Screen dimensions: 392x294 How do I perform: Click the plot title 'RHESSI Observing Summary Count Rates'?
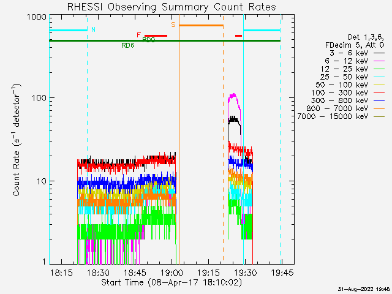tap(171, 7)
